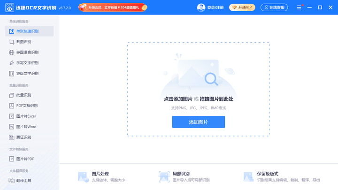Open 图片转PDF file conversion

[29, 159]
